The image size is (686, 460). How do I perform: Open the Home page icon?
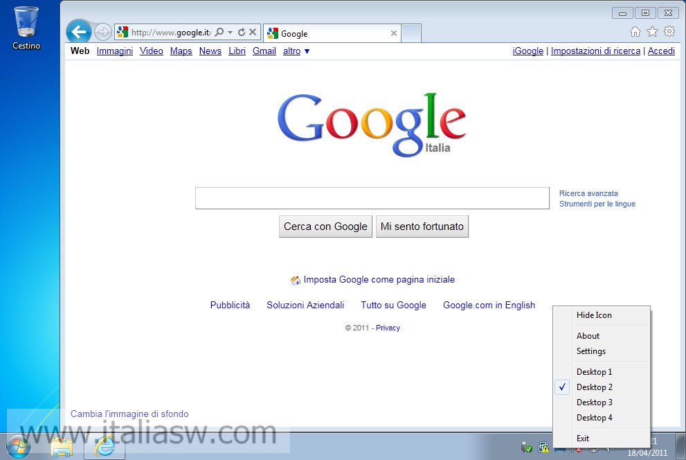635,31
